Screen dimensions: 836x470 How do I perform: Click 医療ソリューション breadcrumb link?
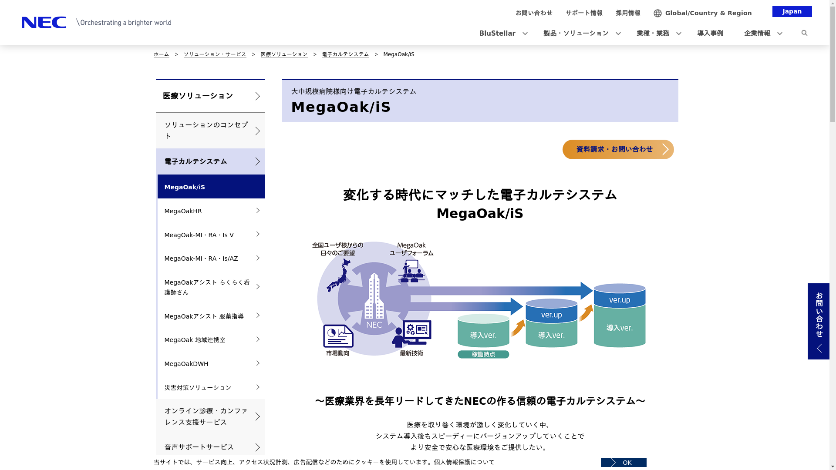(284, 54)
